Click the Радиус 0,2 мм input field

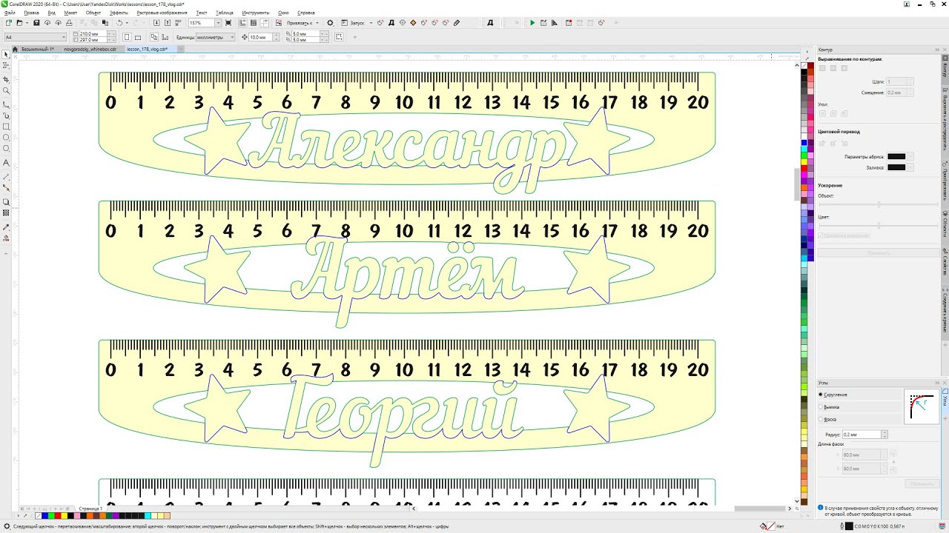click(862, 435)
